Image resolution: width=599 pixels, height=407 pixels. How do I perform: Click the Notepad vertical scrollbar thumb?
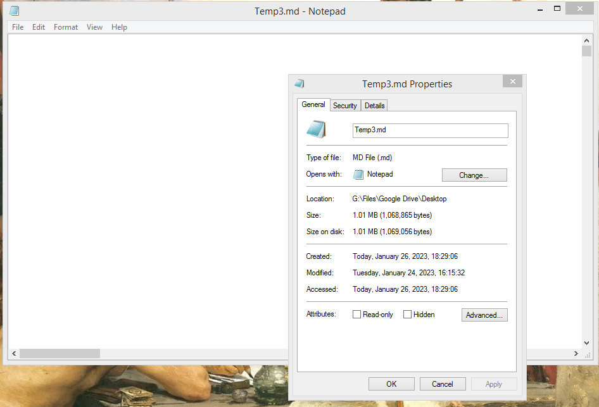tap(587, 51)
